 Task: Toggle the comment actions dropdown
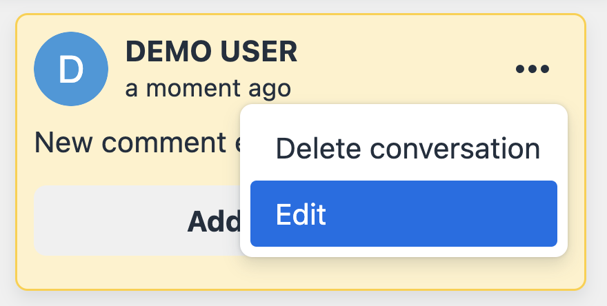pyautogui.click(x=532, y=69)
